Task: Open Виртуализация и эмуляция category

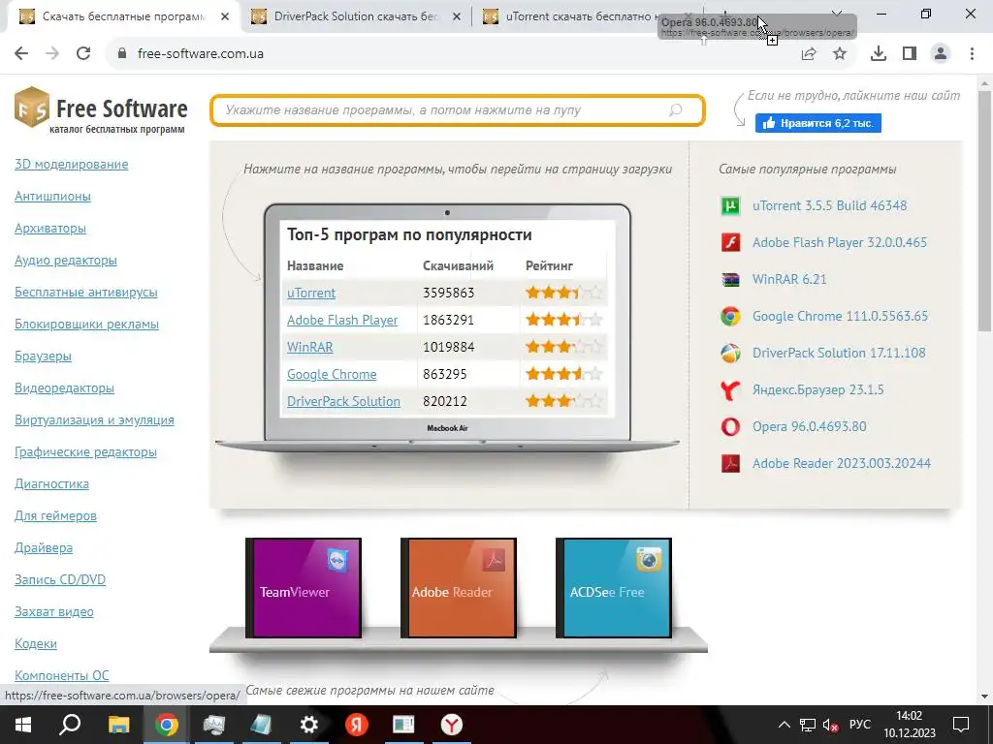Action: (x=94, y=420)
